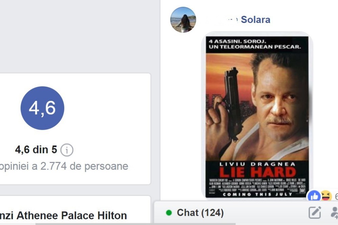Click the create group person-plus icon
Viewport: 338px width, 225px height.
pos(335,213)
